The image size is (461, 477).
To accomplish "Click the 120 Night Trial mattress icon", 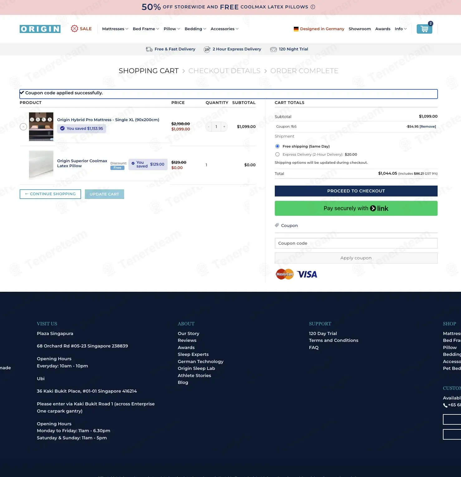I will click(x=274, y=49).
